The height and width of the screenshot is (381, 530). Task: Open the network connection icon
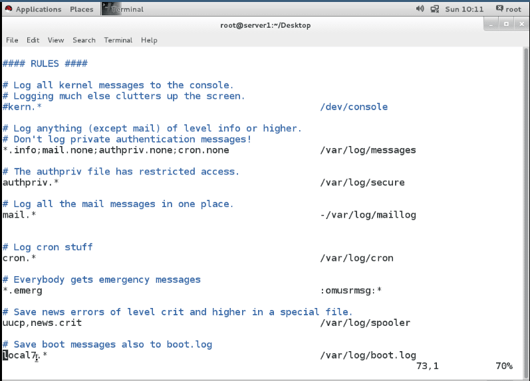[435, 9]
